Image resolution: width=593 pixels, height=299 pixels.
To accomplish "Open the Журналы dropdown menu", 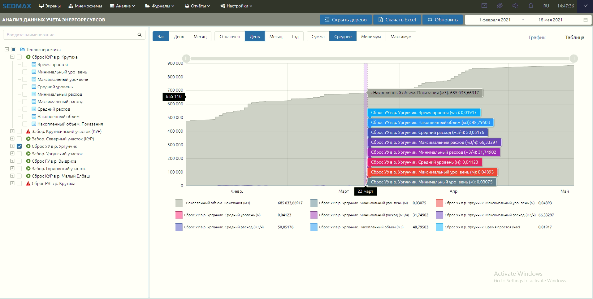I will click(160, 6).
